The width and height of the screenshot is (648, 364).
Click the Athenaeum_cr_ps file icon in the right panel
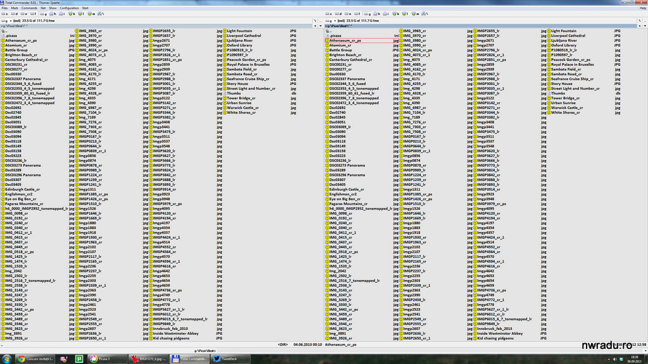click(x=327, y=40)
